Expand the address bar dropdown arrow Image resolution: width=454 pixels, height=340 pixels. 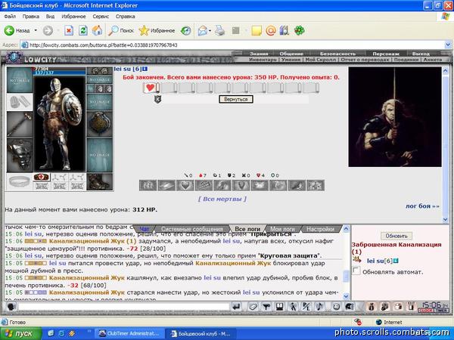tap(448, 45)
